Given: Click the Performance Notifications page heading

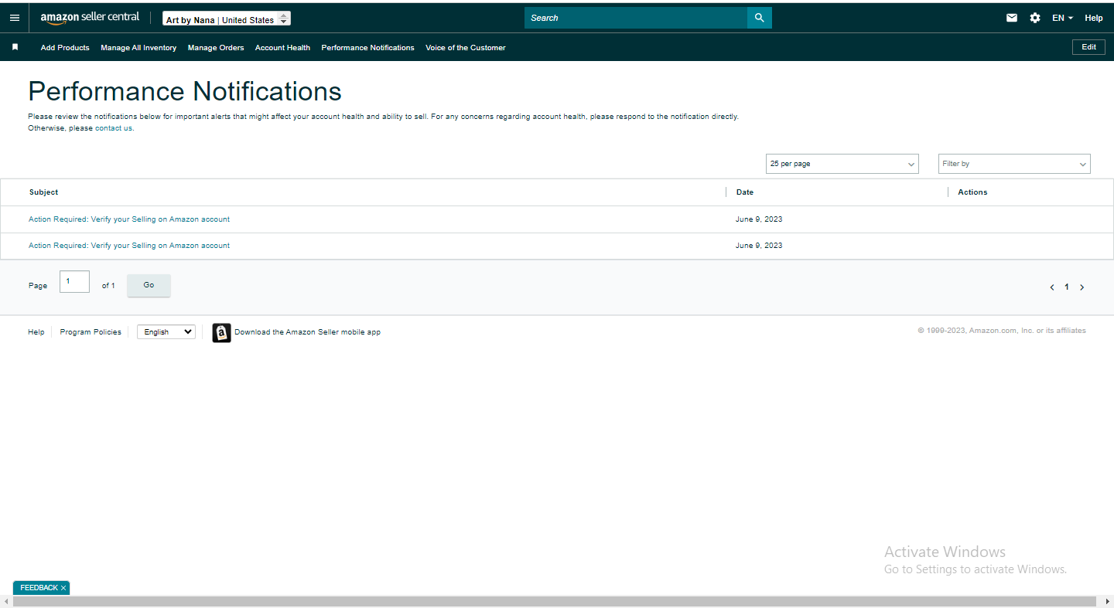Looking at the screenshot, I should (185, 91).
